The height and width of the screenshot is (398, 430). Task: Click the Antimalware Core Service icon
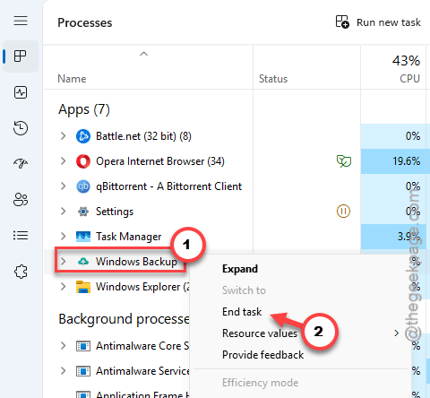[83, 346]
